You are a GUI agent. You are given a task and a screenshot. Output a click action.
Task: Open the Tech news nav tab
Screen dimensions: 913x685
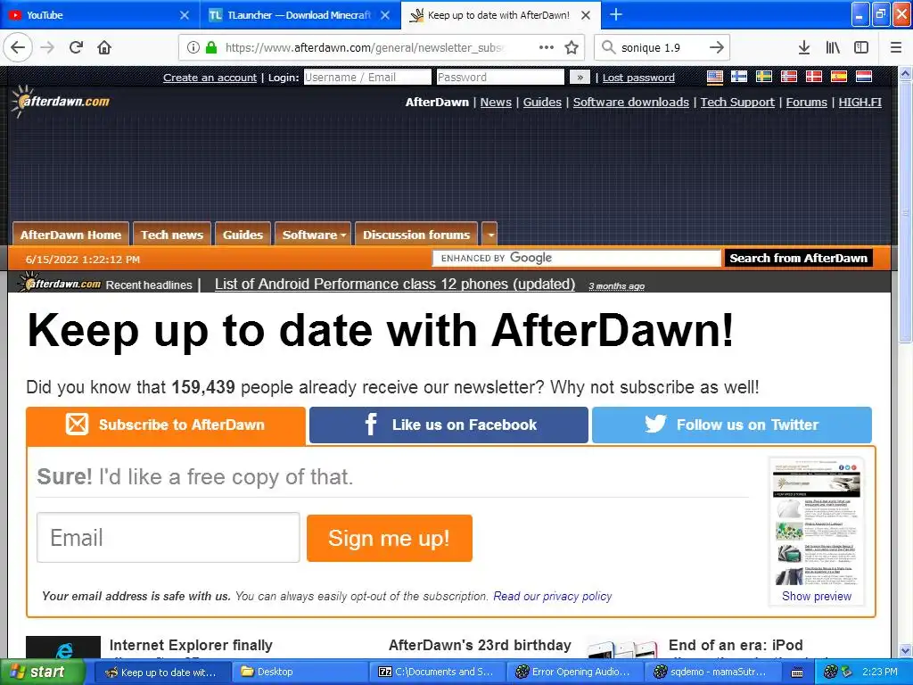[x=172, y=235]
